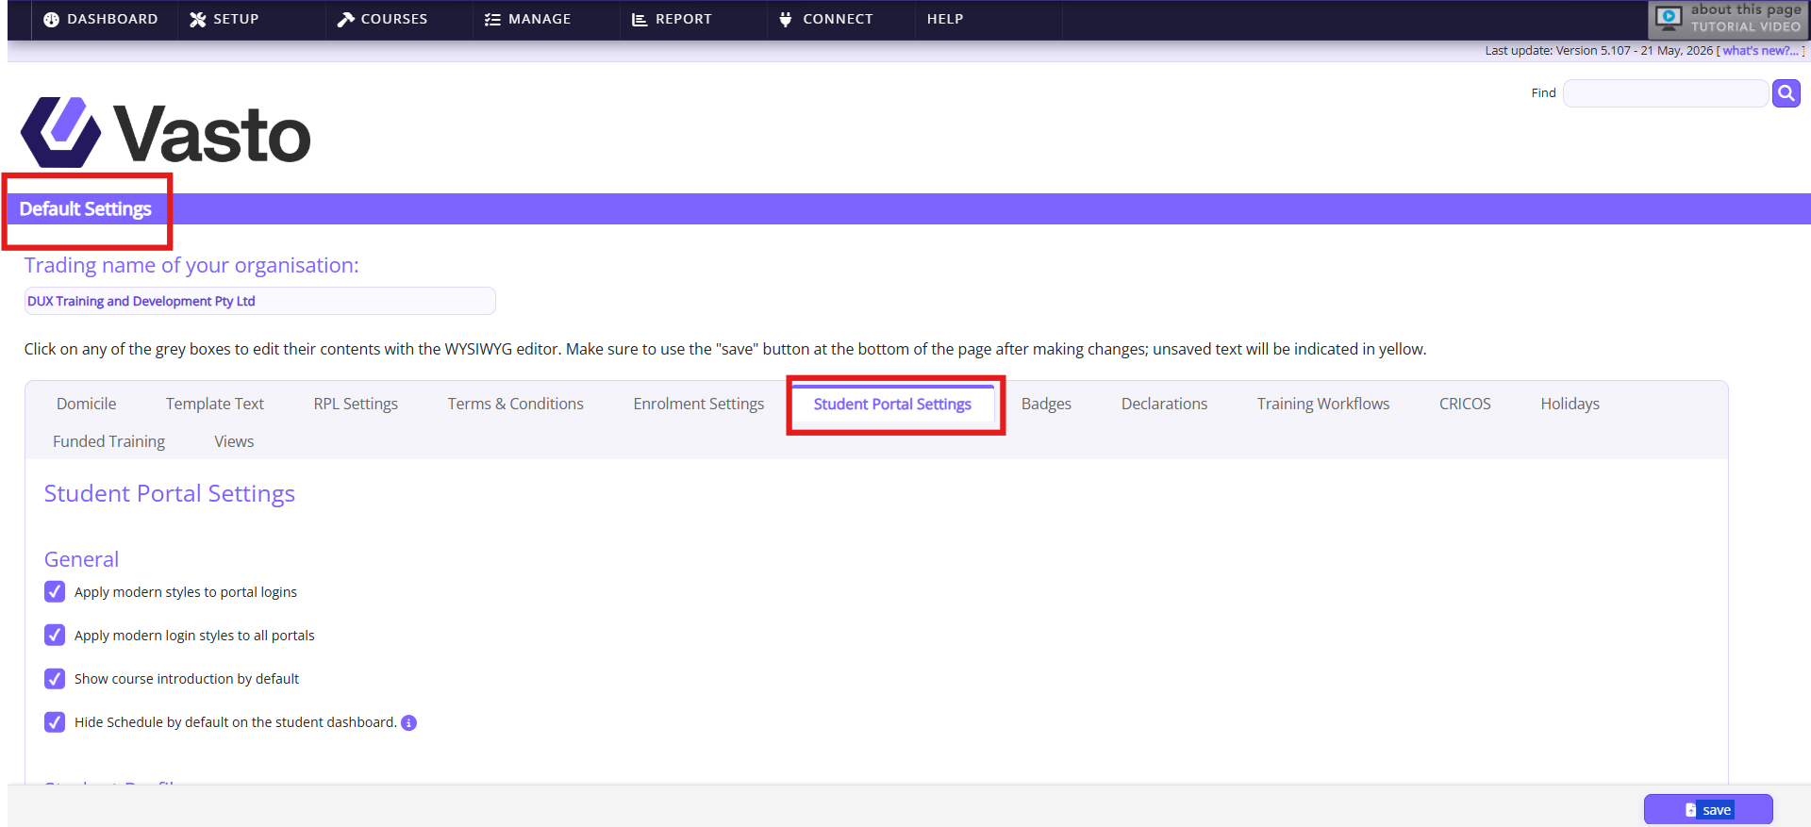Click the Connect plug icon
Image resolution: width=1811 pixels, height=827 pixels.
(x=786, y=19)
